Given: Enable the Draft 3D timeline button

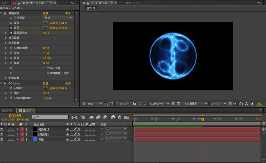Looking at the screenshot, I should pyautogui.click(x=83, y=117).
